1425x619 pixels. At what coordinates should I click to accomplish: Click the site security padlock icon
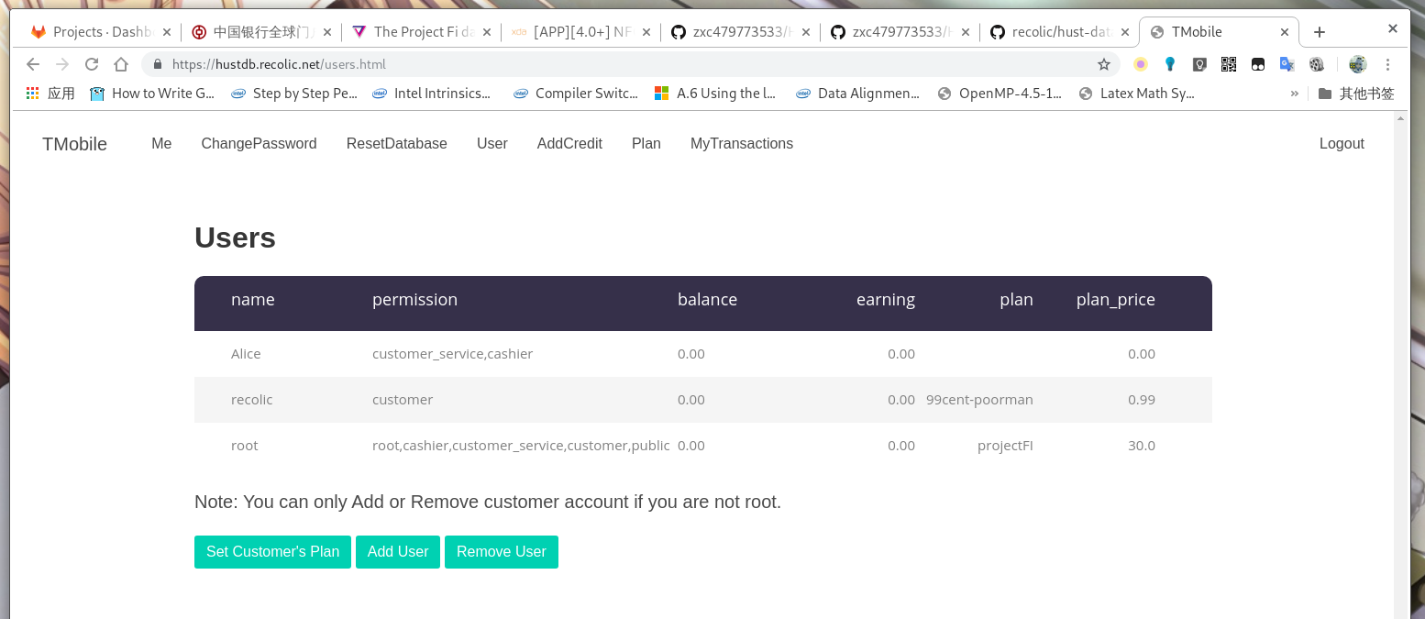coord(158,64)
